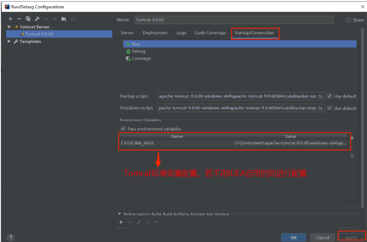
Task: Create new folder for configurations
Action: 64,19
